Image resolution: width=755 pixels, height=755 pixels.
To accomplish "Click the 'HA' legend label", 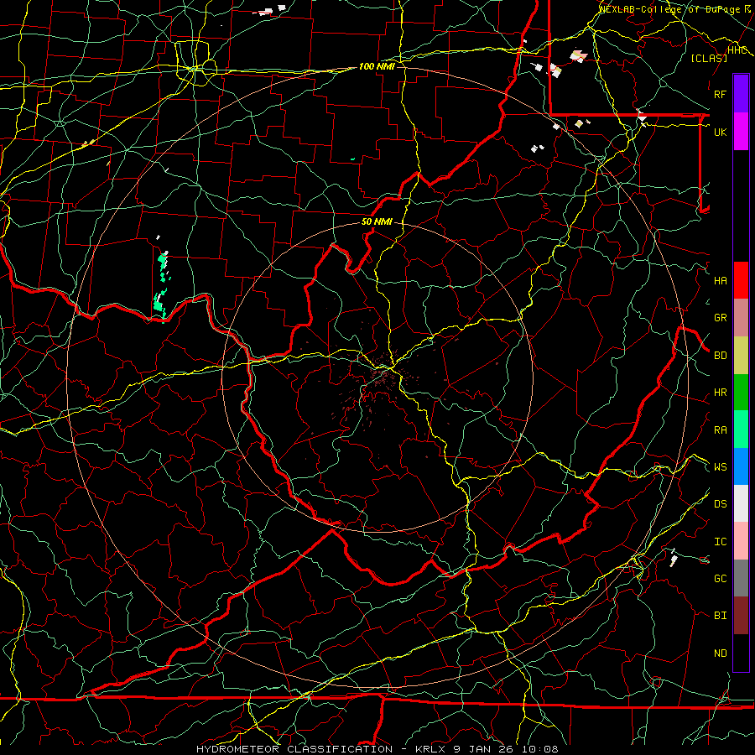I will (721, 281).
